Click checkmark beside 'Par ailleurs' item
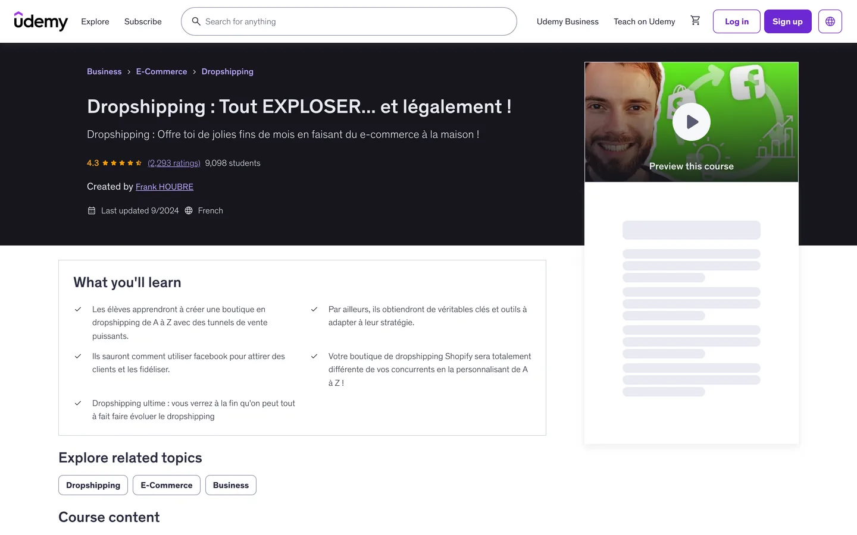 tap(314, 309)
